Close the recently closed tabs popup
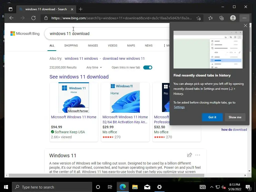Screen dimensions: 256x192 coord(245,25)
